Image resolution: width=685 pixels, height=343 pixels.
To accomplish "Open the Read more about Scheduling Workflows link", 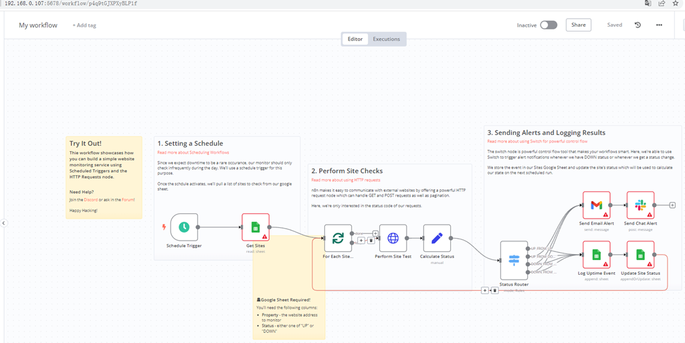I will [x=193, y=152].
